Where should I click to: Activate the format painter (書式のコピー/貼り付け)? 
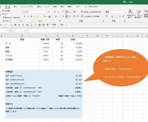click(x=11, y=17)
